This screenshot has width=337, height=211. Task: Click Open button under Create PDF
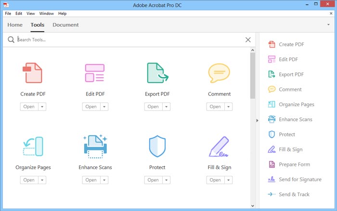tap(29, 107)
